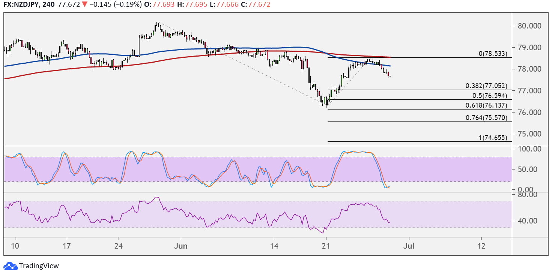Click 76.000 on the price axis

tap(529, 112)
